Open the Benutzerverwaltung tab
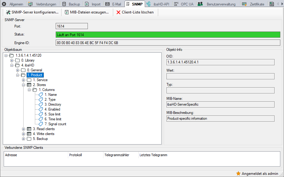Screen dimensions: 284x177 (x=217, y=4)
